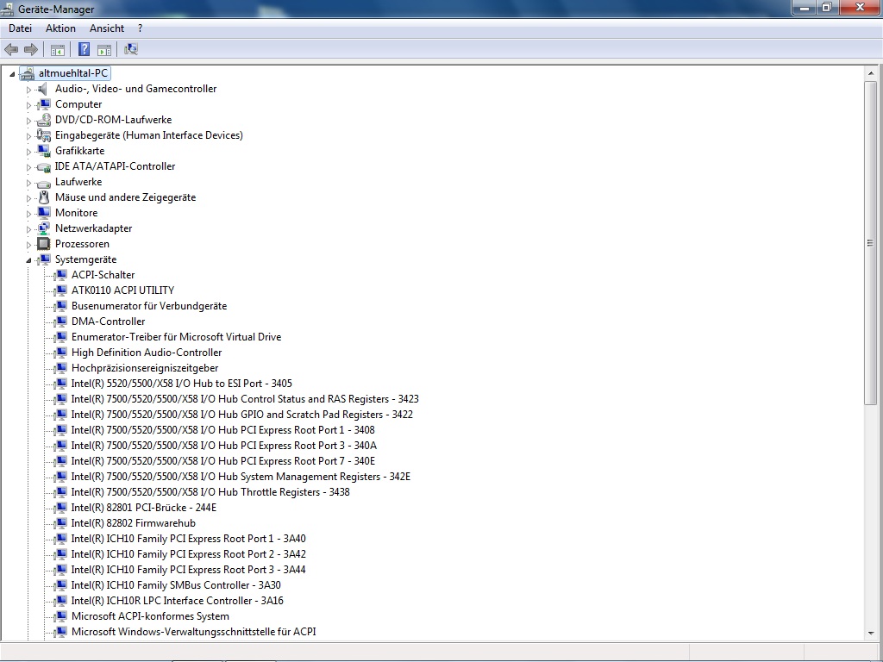Minimize the Geräte-Manager window

(805, 7)
